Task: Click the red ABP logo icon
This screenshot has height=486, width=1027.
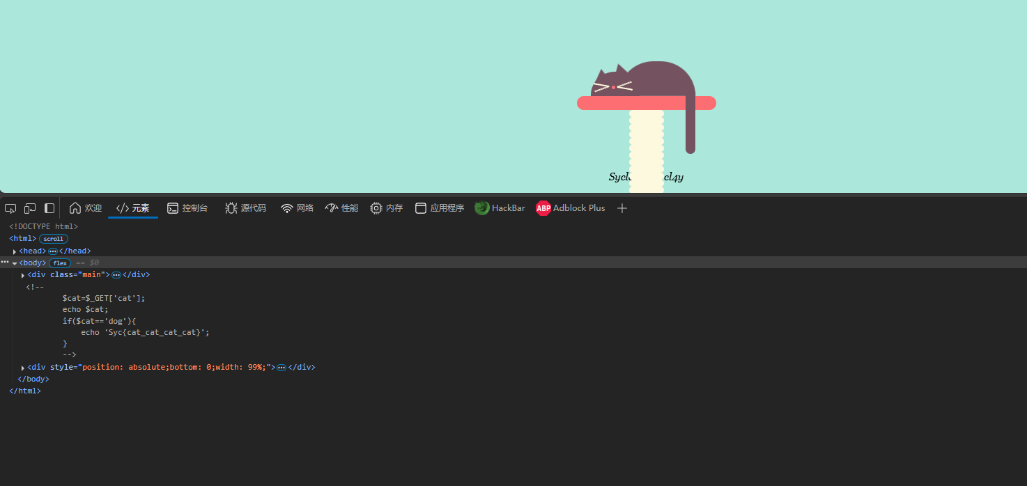Action: click(543, 208)
